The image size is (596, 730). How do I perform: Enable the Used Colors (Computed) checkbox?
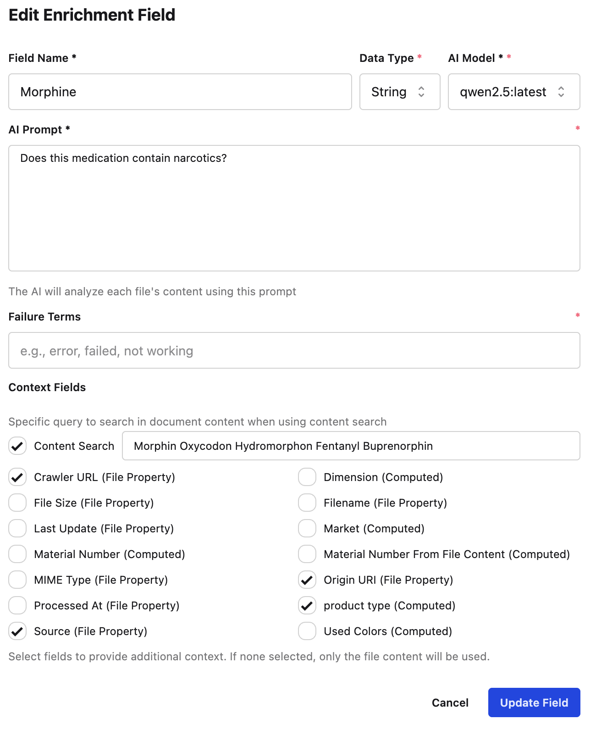tap(307, 631)
